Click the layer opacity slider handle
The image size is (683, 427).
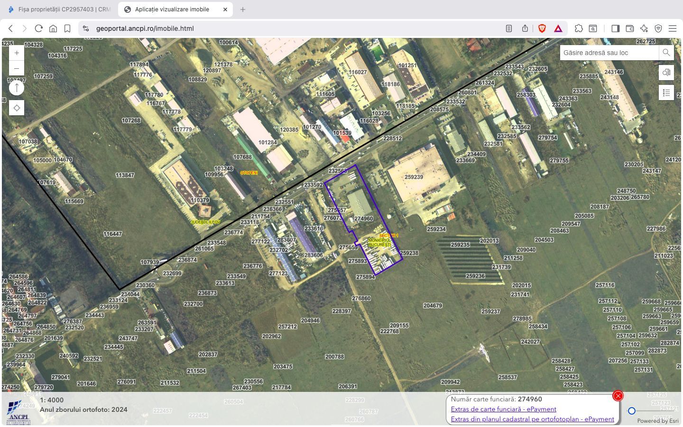point(632,411)
